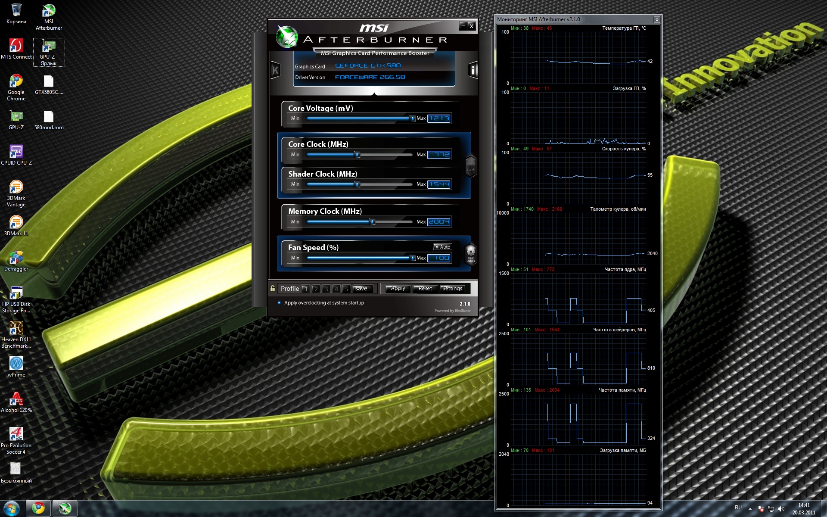Select the GPU-Z - Ярлык desktop shortcut
Image resolution: width=827 pixels, height=517 pixels.
click(x=49, y=52)
